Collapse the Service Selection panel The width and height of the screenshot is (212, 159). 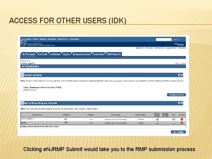(x=22, y=75)
